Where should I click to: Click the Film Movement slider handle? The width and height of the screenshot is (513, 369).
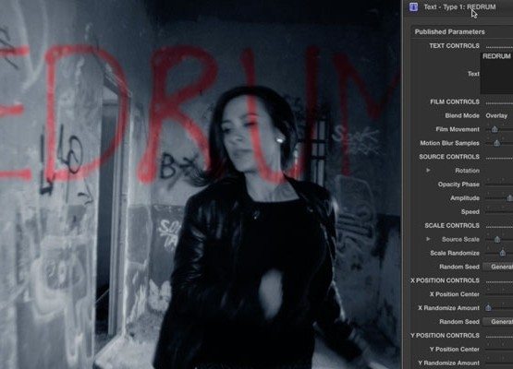pyautogui.click(x=495, y=129)
